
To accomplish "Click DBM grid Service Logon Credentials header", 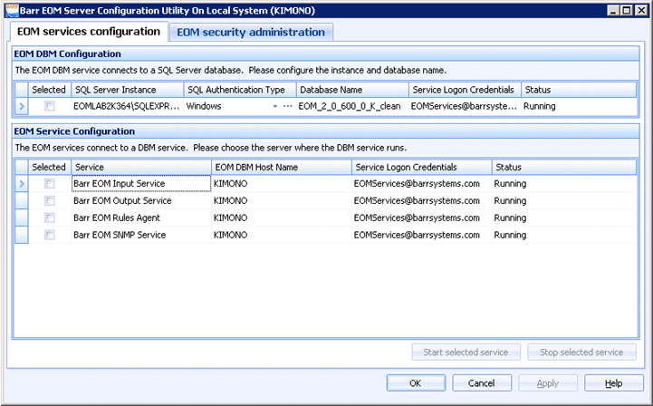I will click(x=465, y=90).
